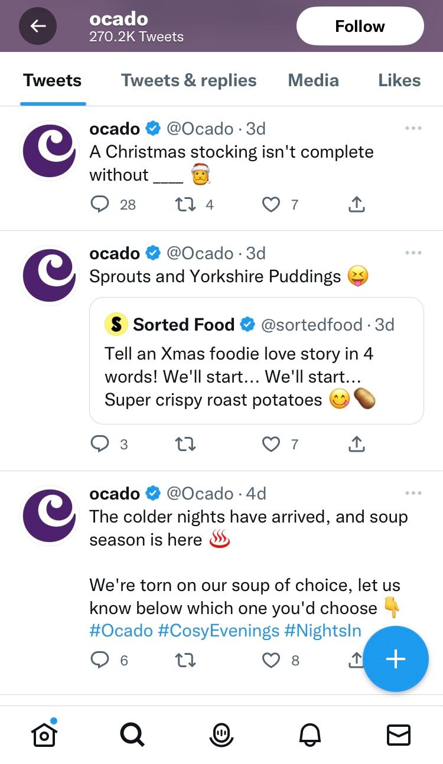443x764 pixels.
Task: Switch to Tweets & replies tab
Action: (x=189, y=80)
